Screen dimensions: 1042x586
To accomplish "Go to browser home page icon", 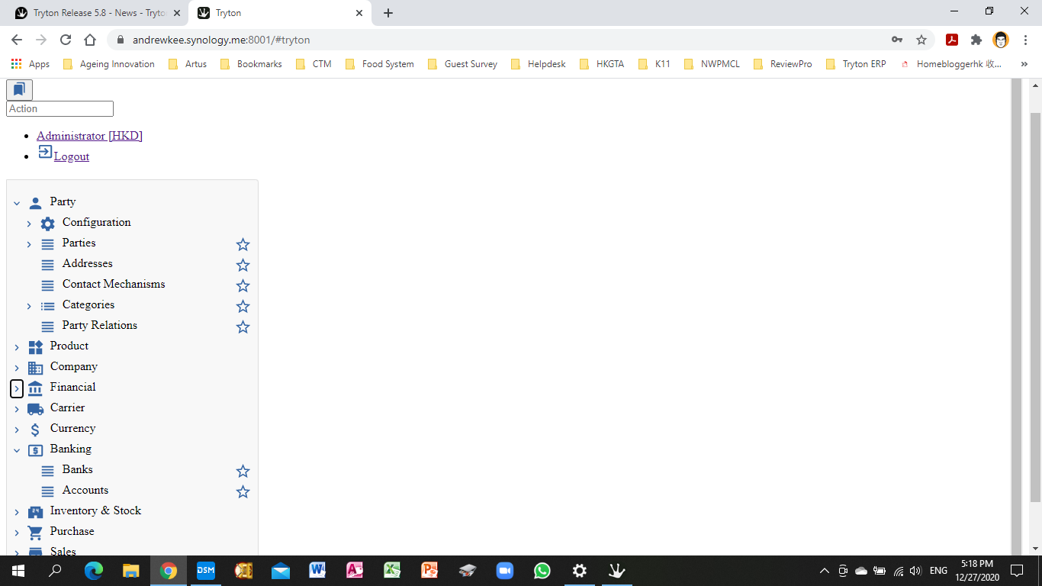I will point(90,40).
